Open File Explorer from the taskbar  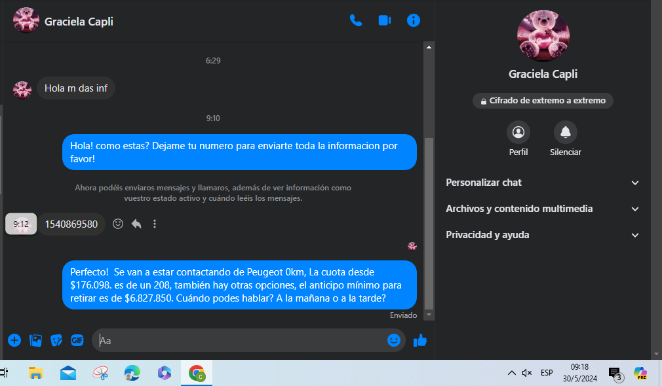36,373
